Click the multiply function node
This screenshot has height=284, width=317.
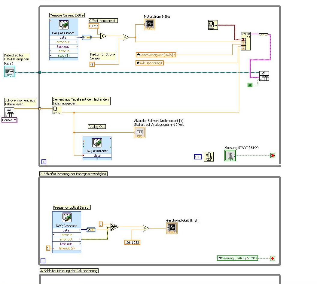click(x=126, y=37)
